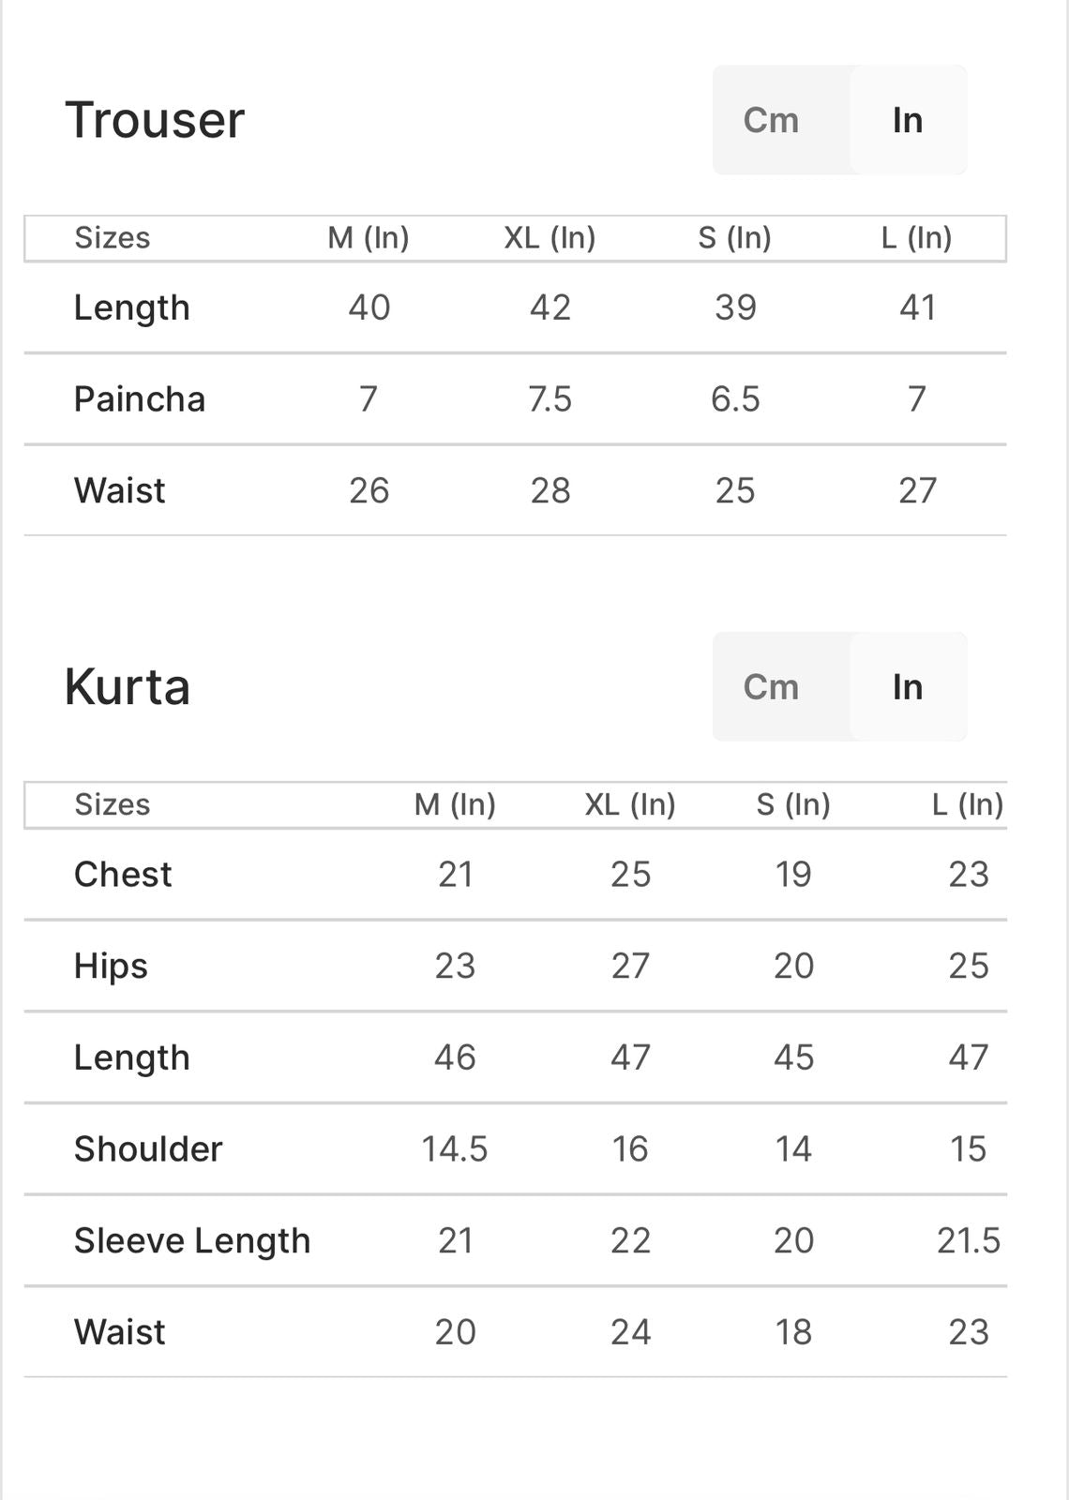Viewport: 1069px width, 1500px height.
Task: Select the L (In) column in Kurta table
Action: coord(968,804)
